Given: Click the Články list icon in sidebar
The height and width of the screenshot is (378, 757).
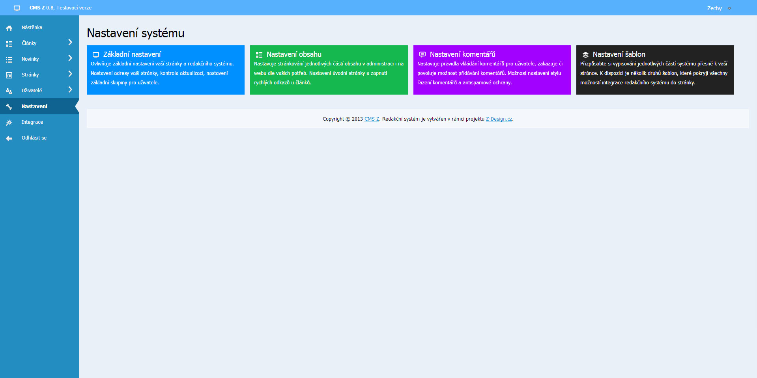Looking at the screenshot, I should pyautogui.click(x=9, y=44).
